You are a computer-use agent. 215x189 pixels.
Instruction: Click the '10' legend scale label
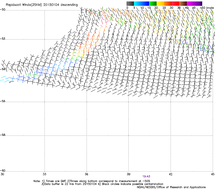pyautogui.click(x=142, y=8)
